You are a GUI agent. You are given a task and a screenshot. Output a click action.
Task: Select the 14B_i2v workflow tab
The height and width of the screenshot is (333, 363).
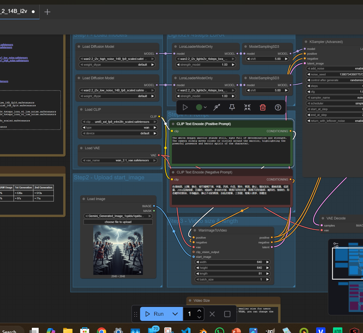[x=15, y=12]
